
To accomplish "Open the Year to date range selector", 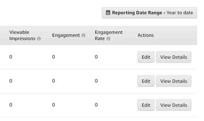I will coord(149,13).
